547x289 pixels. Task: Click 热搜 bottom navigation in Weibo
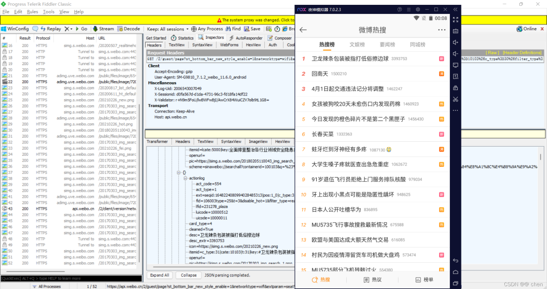(321, 279)
